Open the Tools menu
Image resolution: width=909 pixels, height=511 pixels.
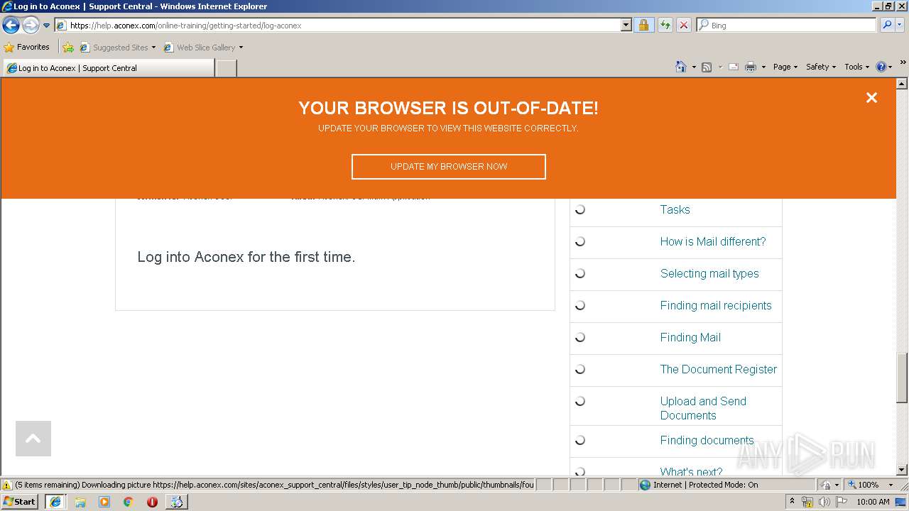[856, 67]
